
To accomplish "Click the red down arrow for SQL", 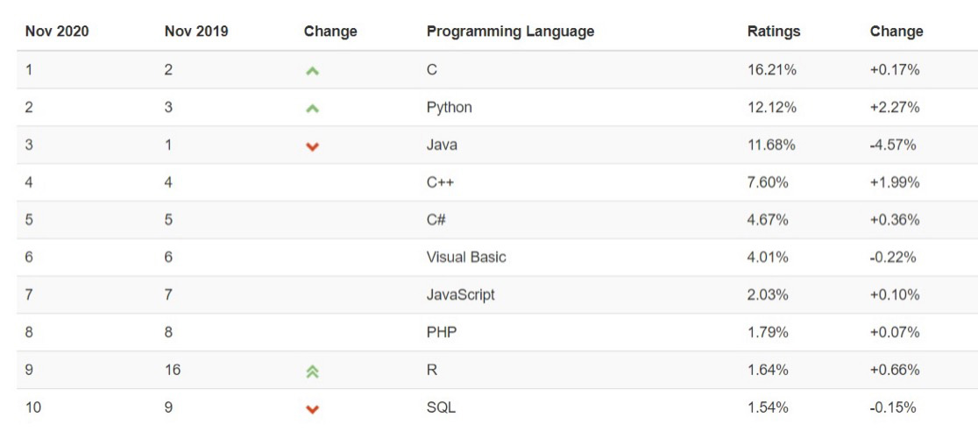I will 313,409.
